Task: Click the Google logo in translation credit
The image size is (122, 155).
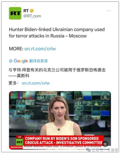Action: [x=21, y=61]
